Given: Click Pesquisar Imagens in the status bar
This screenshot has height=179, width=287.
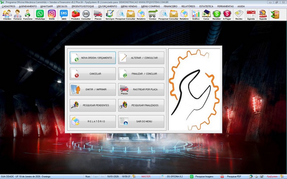Looking at the screenshot, I should point(204,176).
